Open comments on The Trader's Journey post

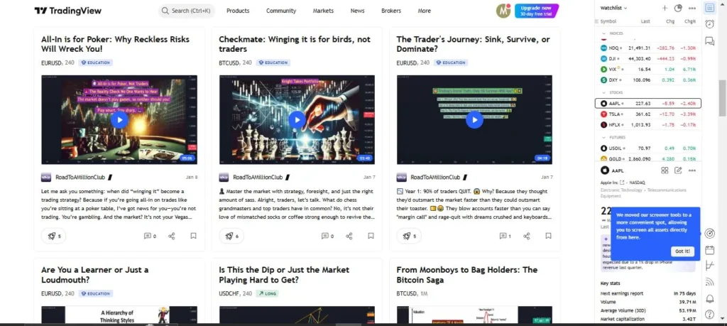point(505,236)
